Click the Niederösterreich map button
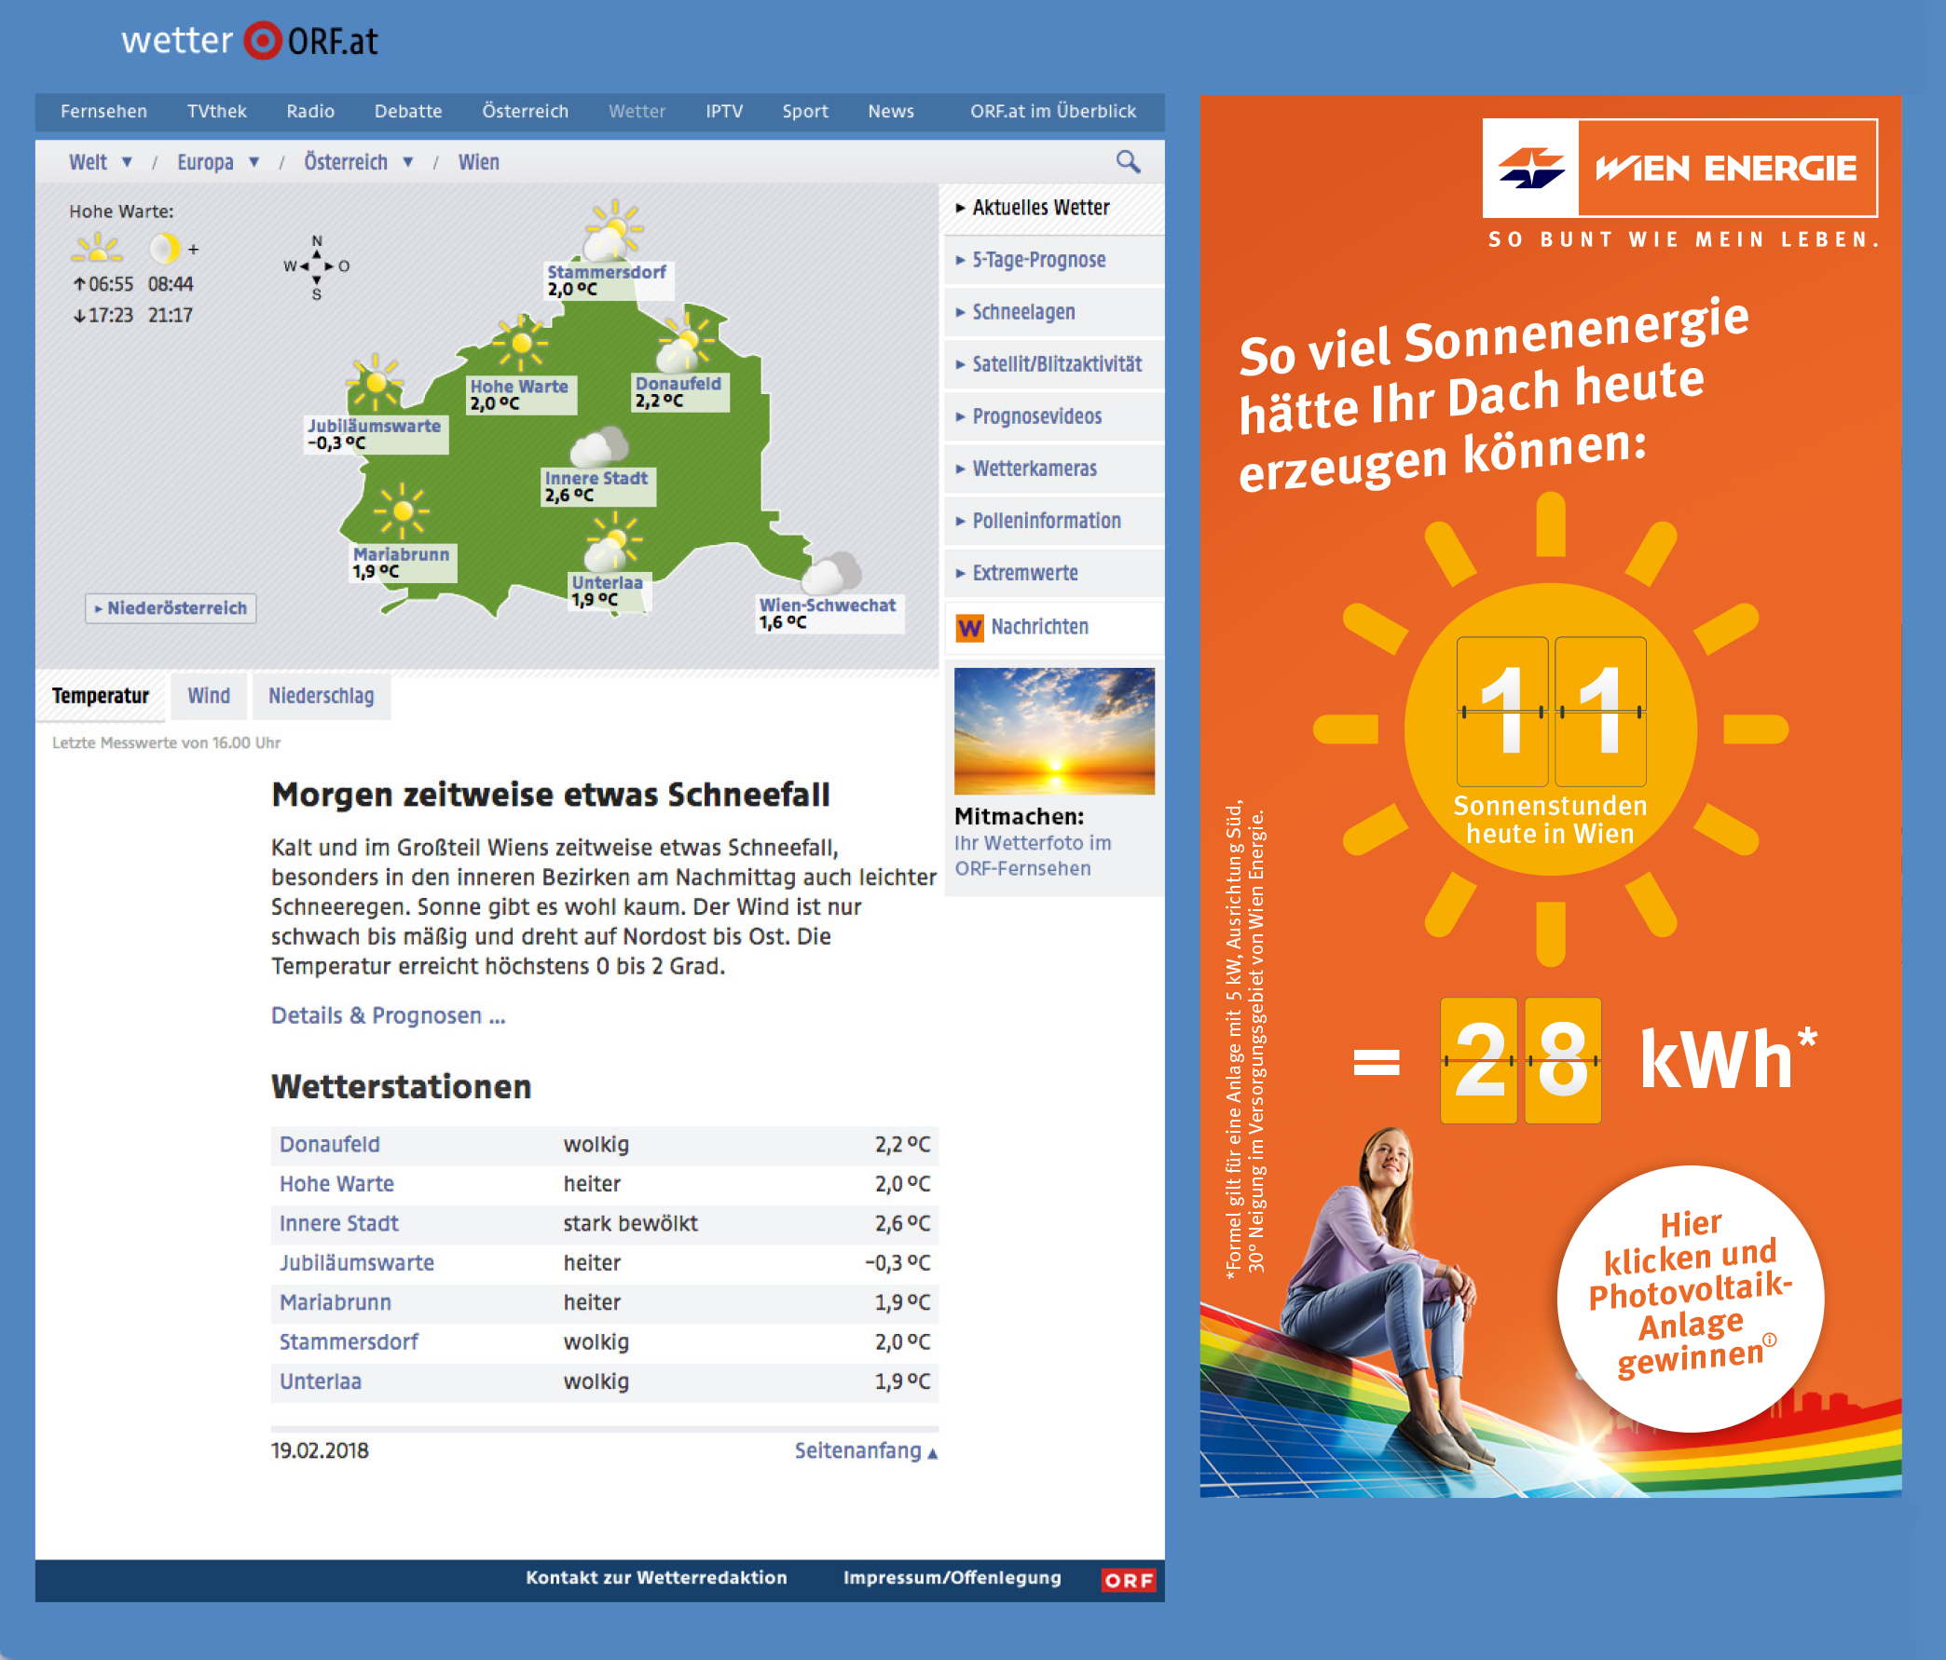This screenshot has width=1946, height=1660. (171, 608)
